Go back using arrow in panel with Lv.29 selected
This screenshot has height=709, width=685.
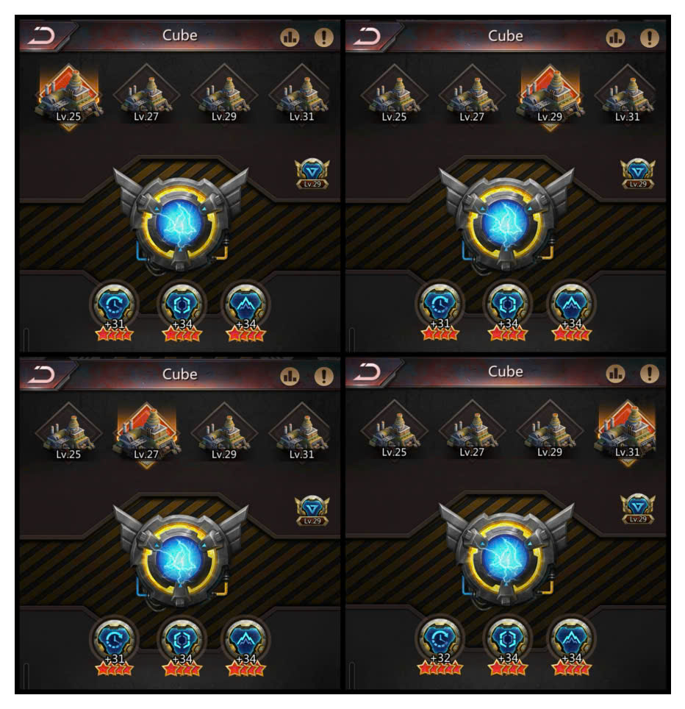coord(367,37)
